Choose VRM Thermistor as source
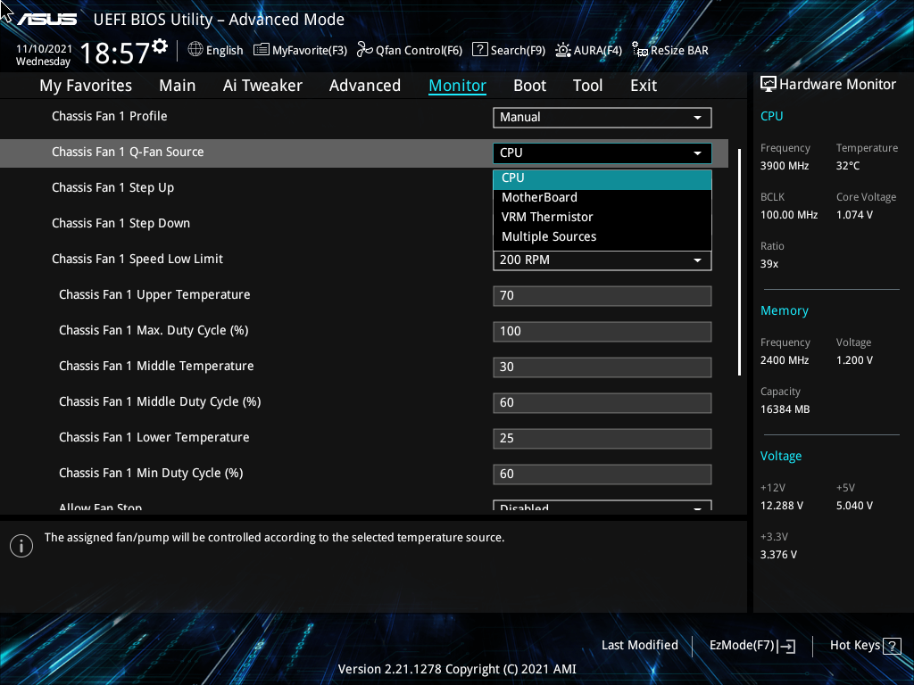 pyautogui.click(x=602, y=218)
